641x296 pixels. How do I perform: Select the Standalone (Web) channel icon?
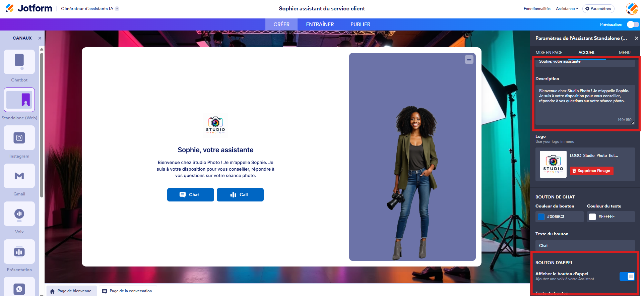point(19,100)
